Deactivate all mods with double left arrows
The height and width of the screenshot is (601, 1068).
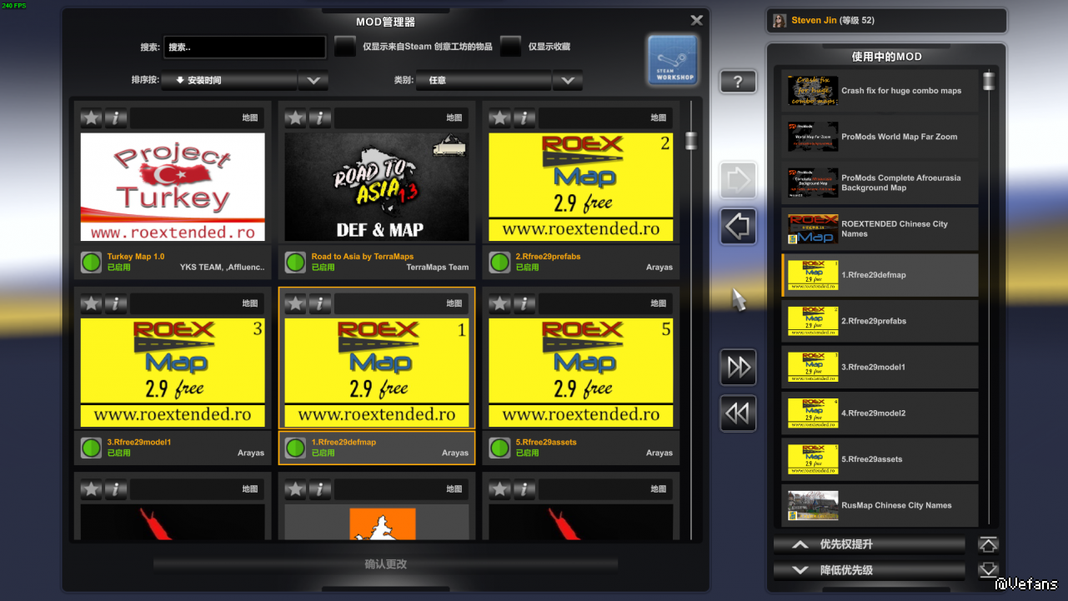738,413
